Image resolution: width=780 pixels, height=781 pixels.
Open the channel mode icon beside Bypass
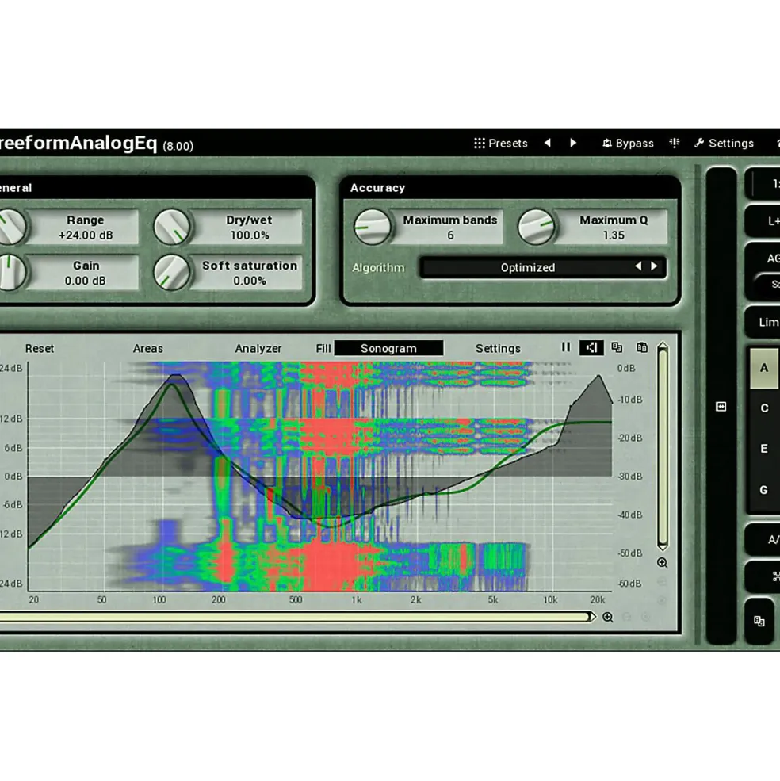[x=675, y=143]
